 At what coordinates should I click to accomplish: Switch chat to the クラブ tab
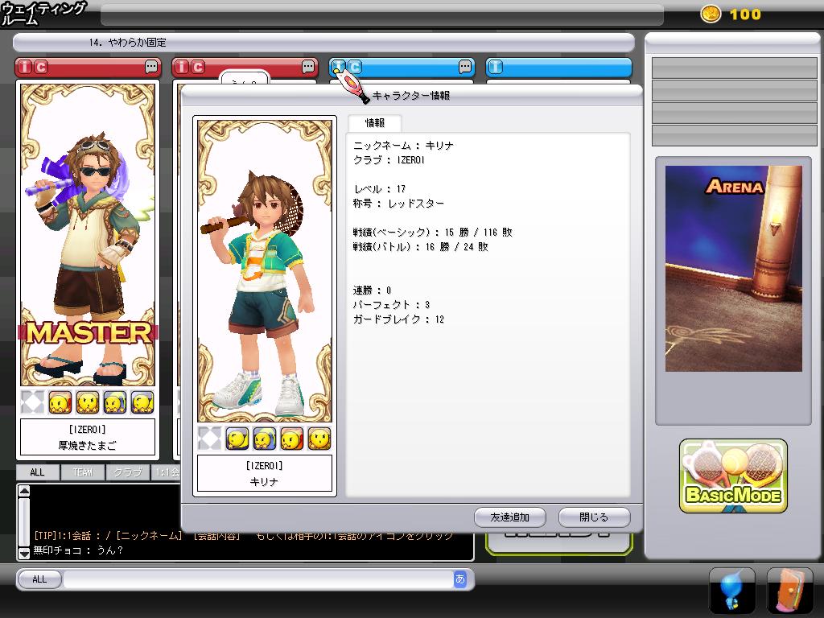tap(127, 472)
